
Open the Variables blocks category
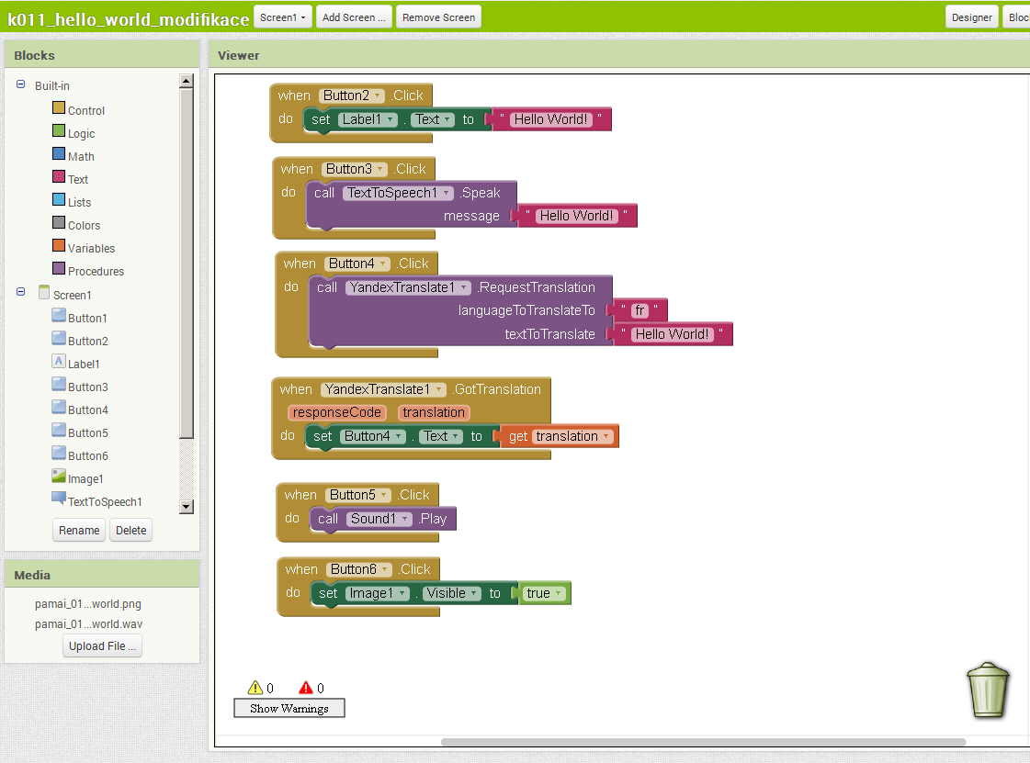point(91,248)
